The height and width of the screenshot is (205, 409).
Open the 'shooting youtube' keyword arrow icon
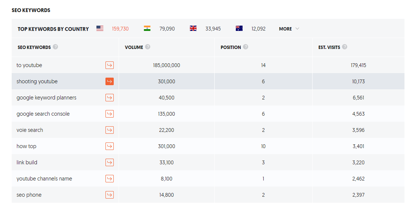pos(109,82)
